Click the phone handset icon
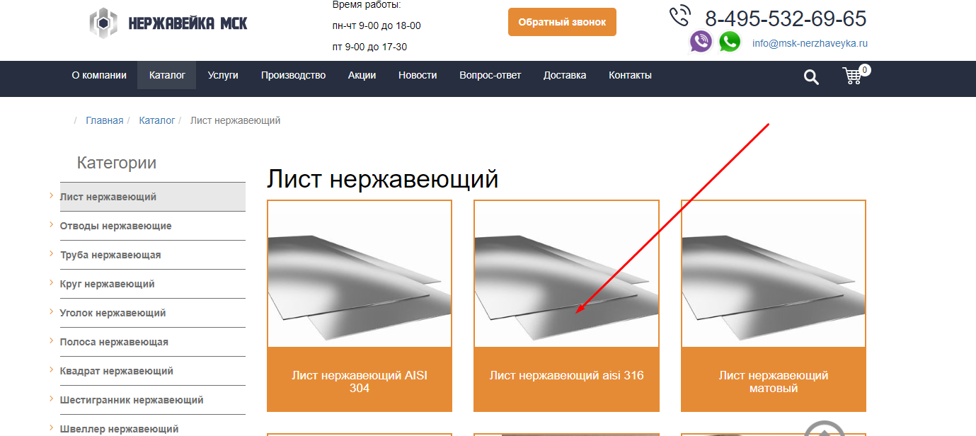 pos(679,16)
